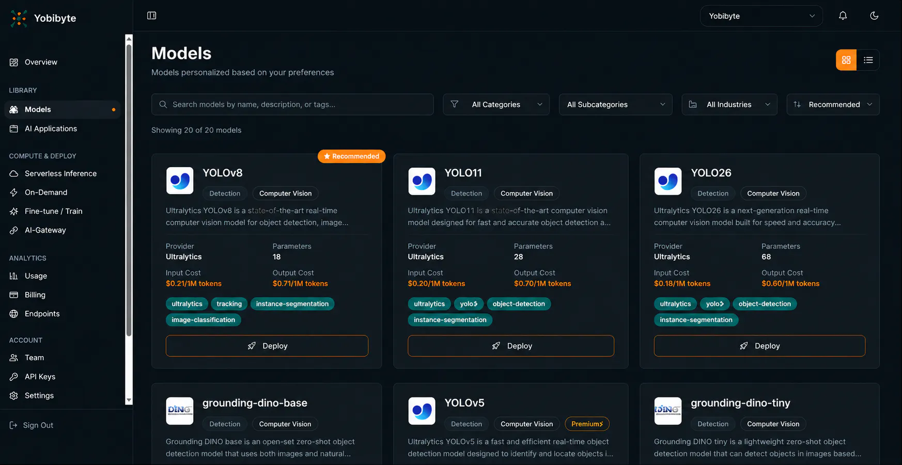This screenshot has width=902, height=465.
Task: Click the YOLOv8 model logo
Action: pos(180,181)
